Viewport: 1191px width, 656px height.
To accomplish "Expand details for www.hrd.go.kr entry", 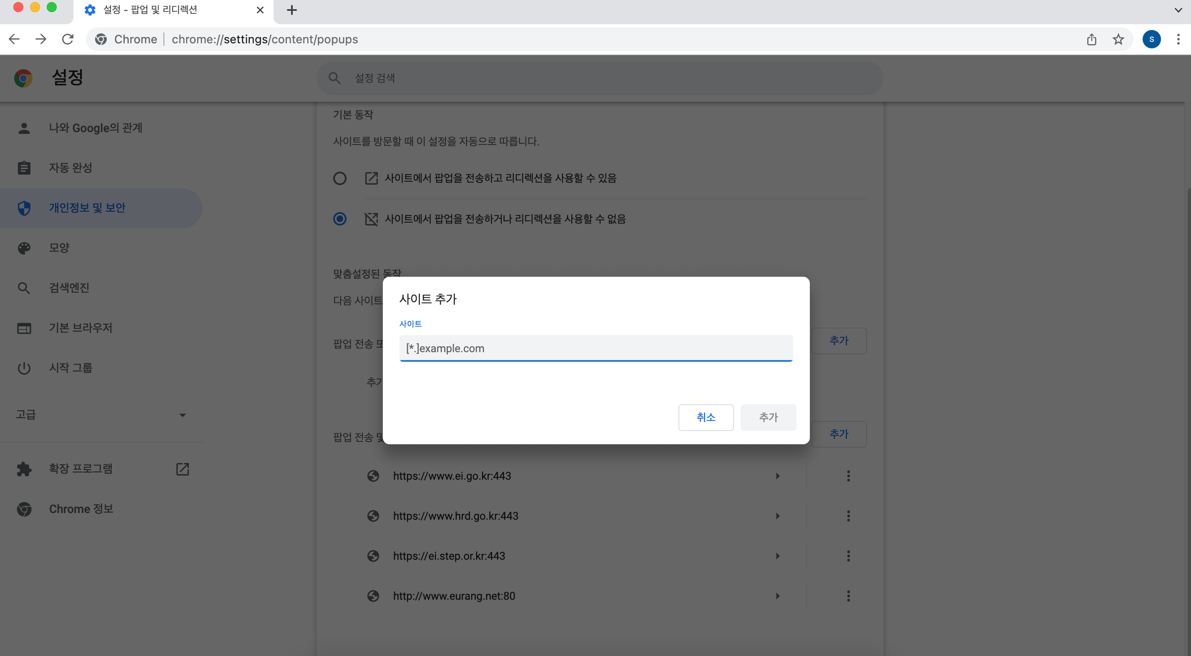I will point(778,516).
